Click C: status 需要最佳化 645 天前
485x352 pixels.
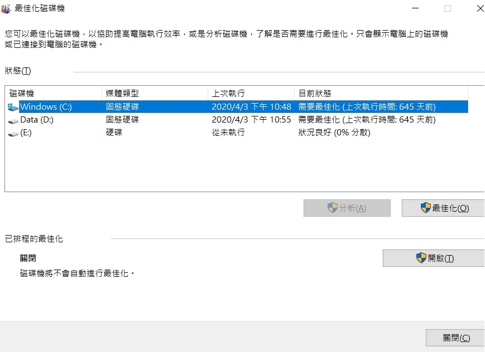tap(367, 107)
